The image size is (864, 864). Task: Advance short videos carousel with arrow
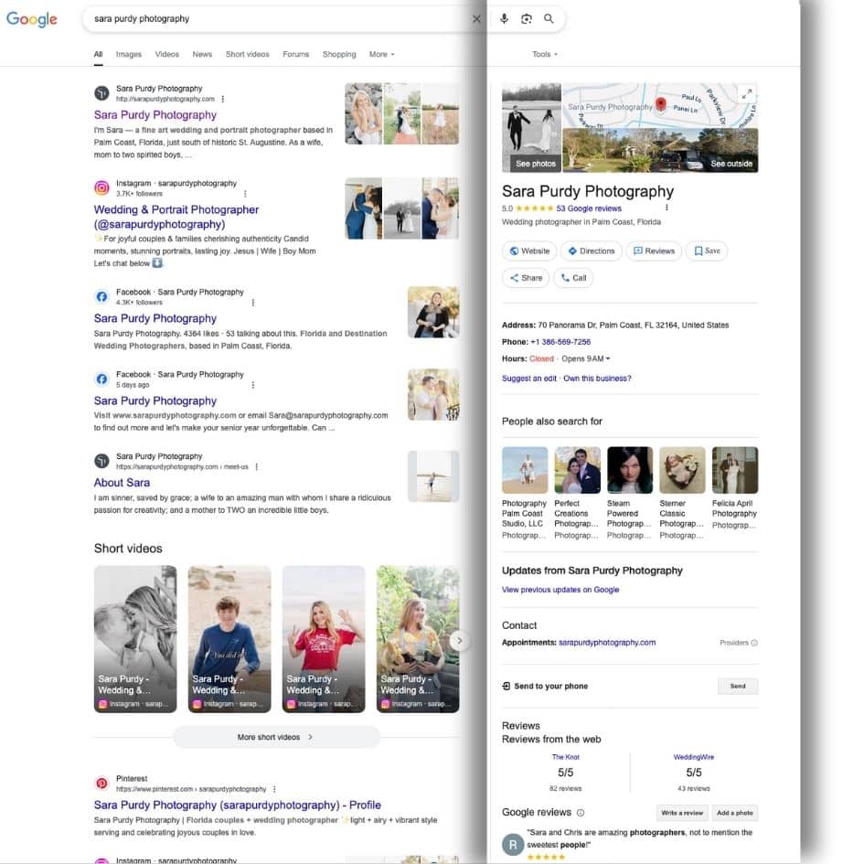[x=459, y=640]
